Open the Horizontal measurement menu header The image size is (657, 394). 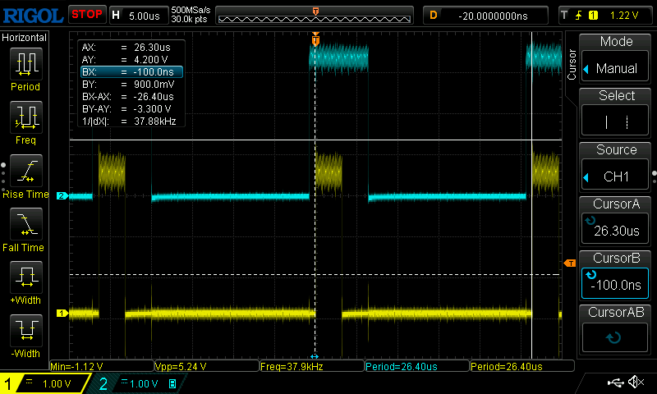click(x=25, y=38)
